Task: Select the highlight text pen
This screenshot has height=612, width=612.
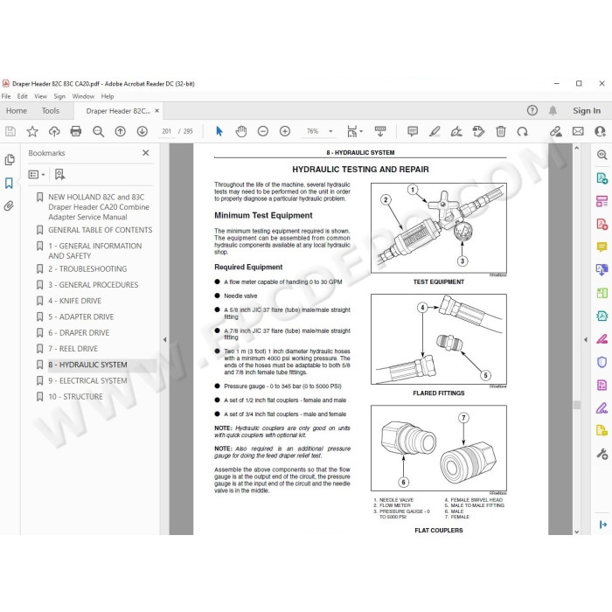Action: [435, 131]
